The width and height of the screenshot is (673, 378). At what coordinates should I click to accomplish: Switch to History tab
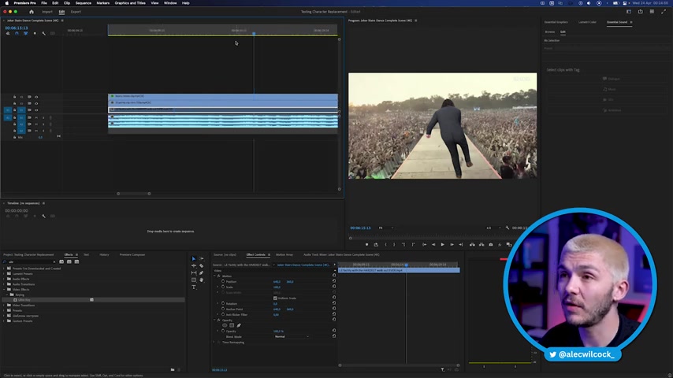point(104,255)
